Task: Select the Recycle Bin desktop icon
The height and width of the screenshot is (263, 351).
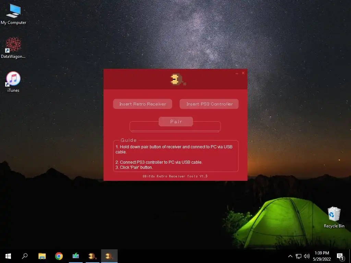Action: [x=334, y=217]
